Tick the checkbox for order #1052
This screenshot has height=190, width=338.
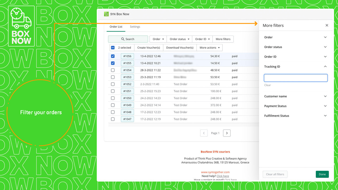point(113,84)
